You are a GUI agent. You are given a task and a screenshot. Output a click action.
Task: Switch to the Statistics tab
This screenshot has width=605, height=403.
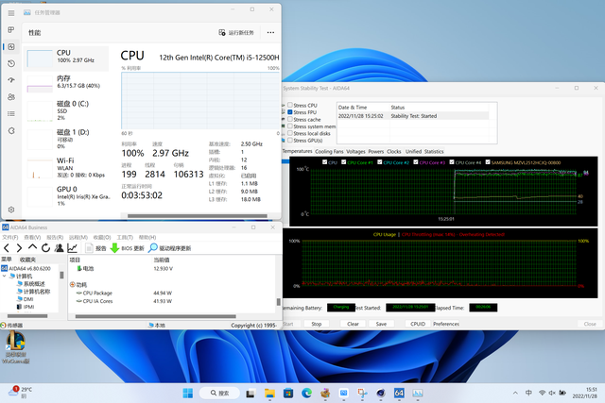(x=433, y=151)
